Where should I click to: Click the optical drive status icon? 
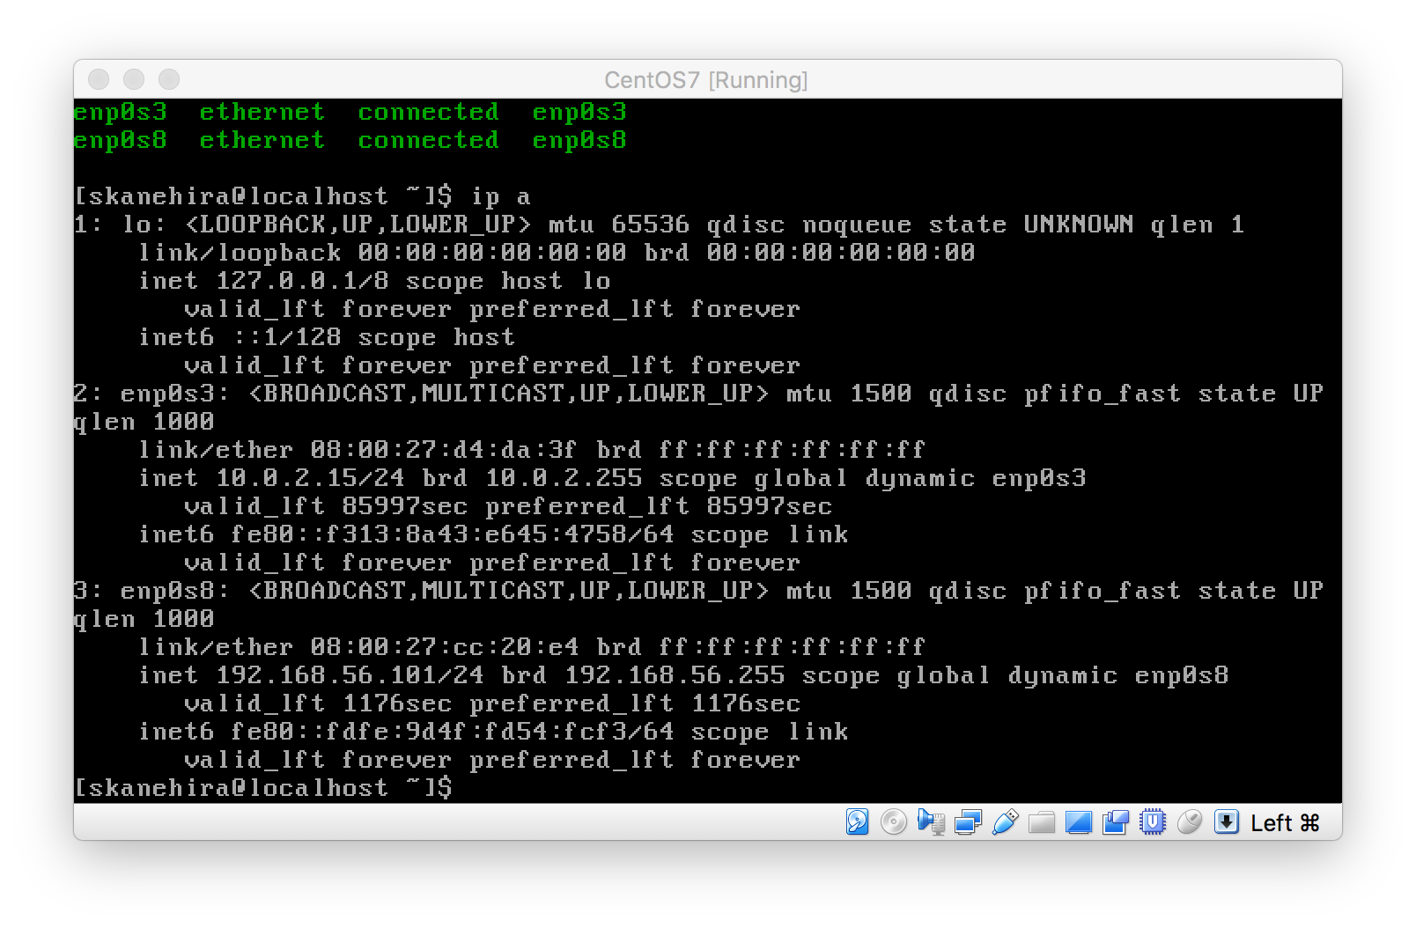click(894, 821)
